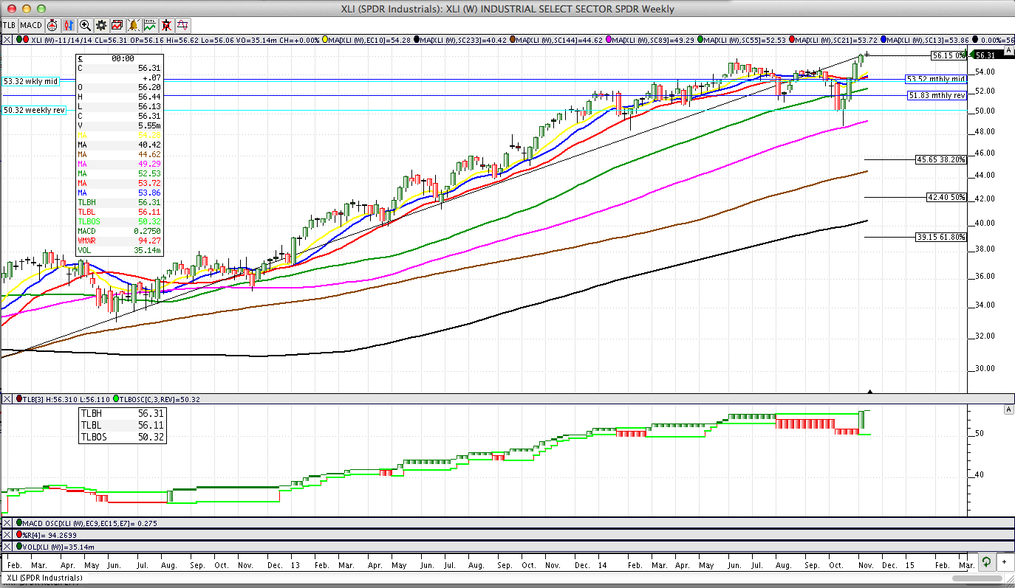
Task: Click the TLBOS 50.32 row in TLB pane
Action: (x=122, y=437)
